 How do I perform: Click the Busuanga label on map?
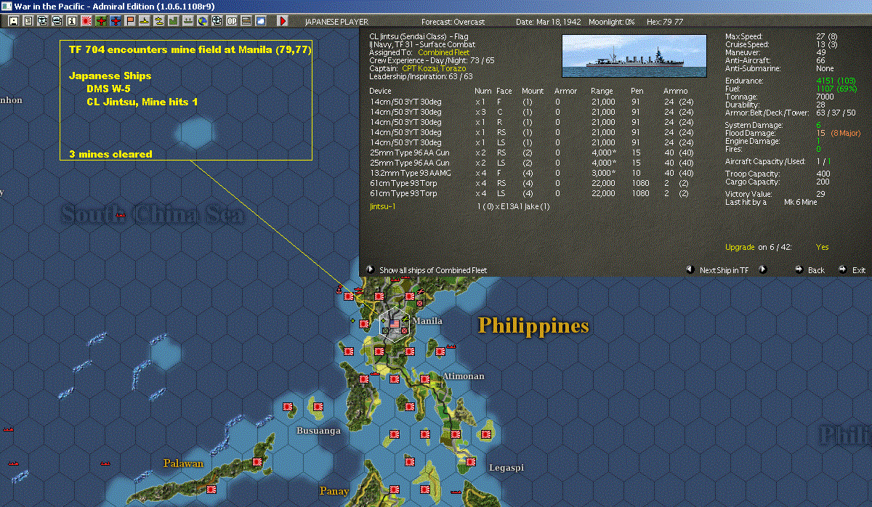click(x=318, y=431)
